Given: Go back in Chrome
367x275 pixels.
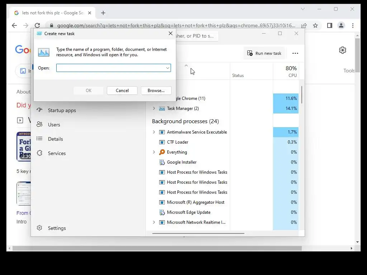Looking at the screenshot, I should coord(14,25).
